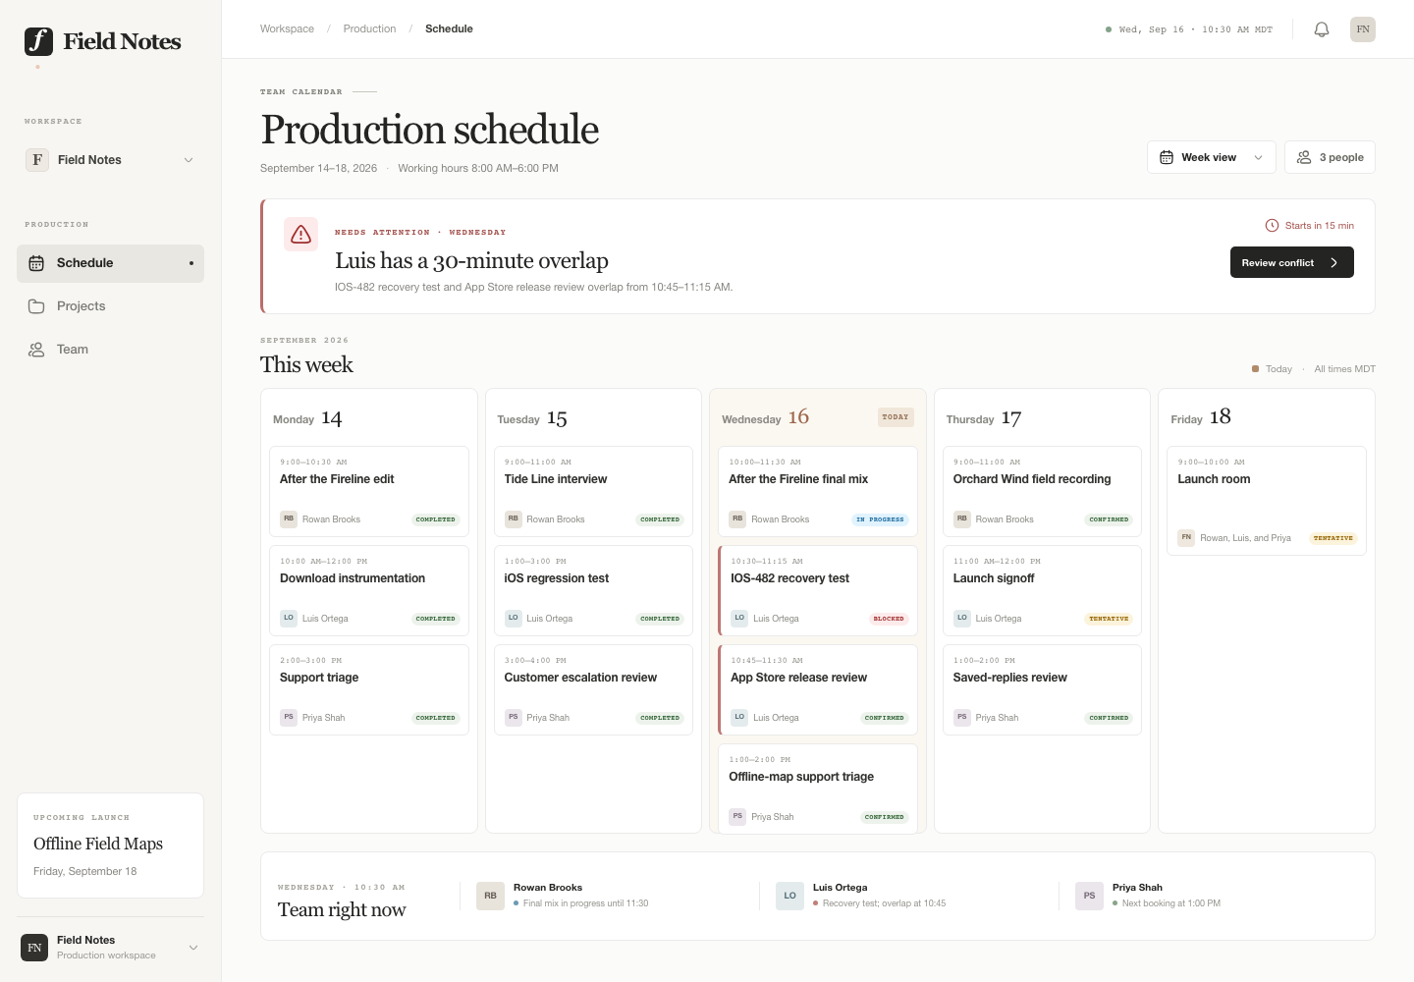Click the people icon in 3 people button
The height and width of the screenshot is (982, 1414).
pyautogui.click(x=1304, y=157)
